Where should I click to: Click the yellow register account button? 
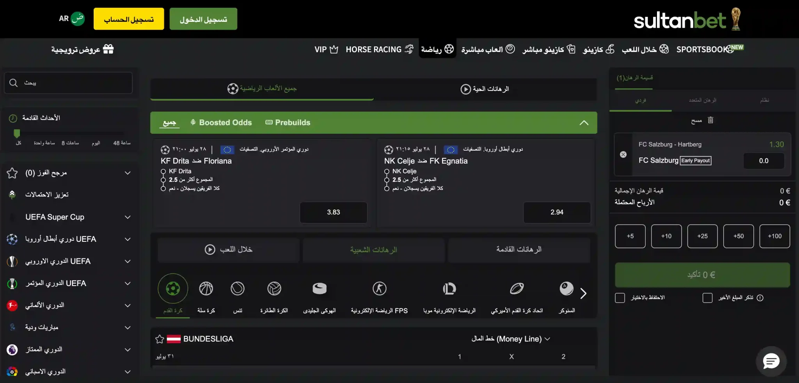click(x=129, y=19)
